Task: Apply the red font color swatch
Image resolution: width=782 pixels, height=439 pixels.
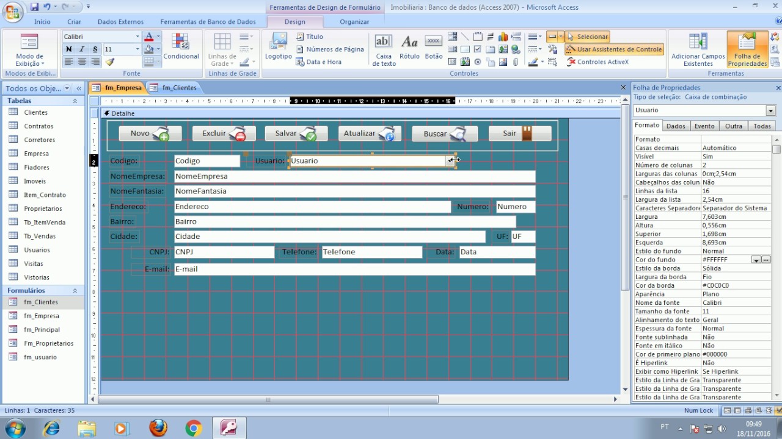Action: pos(148,37)
